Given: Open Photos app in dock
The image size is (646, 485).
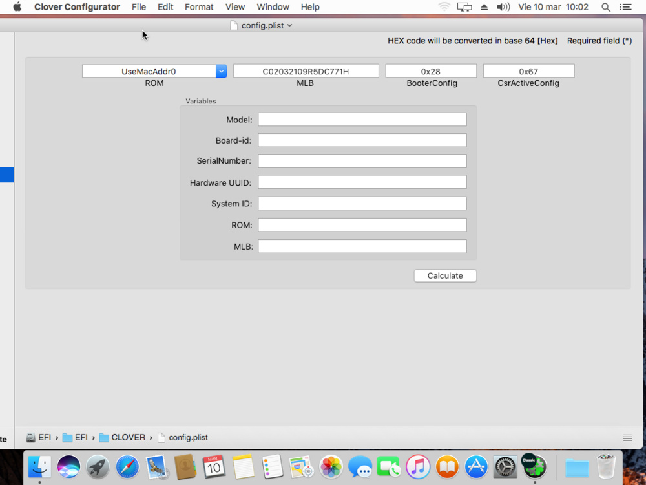Looking at the screenshot, I should 331,466.
